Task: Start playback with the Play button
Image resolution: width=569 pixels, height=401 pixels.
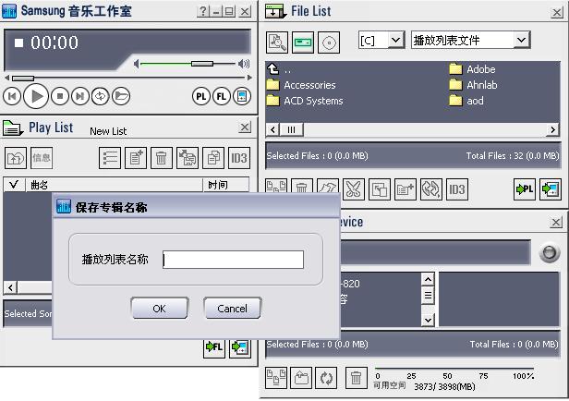Action: [36, 96]
